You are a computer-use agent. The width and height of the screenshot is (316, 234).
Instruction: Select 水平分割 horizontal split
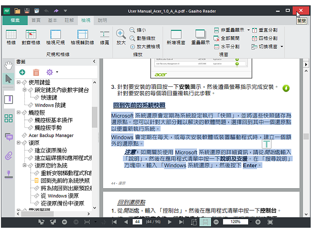tap(226, 47)
